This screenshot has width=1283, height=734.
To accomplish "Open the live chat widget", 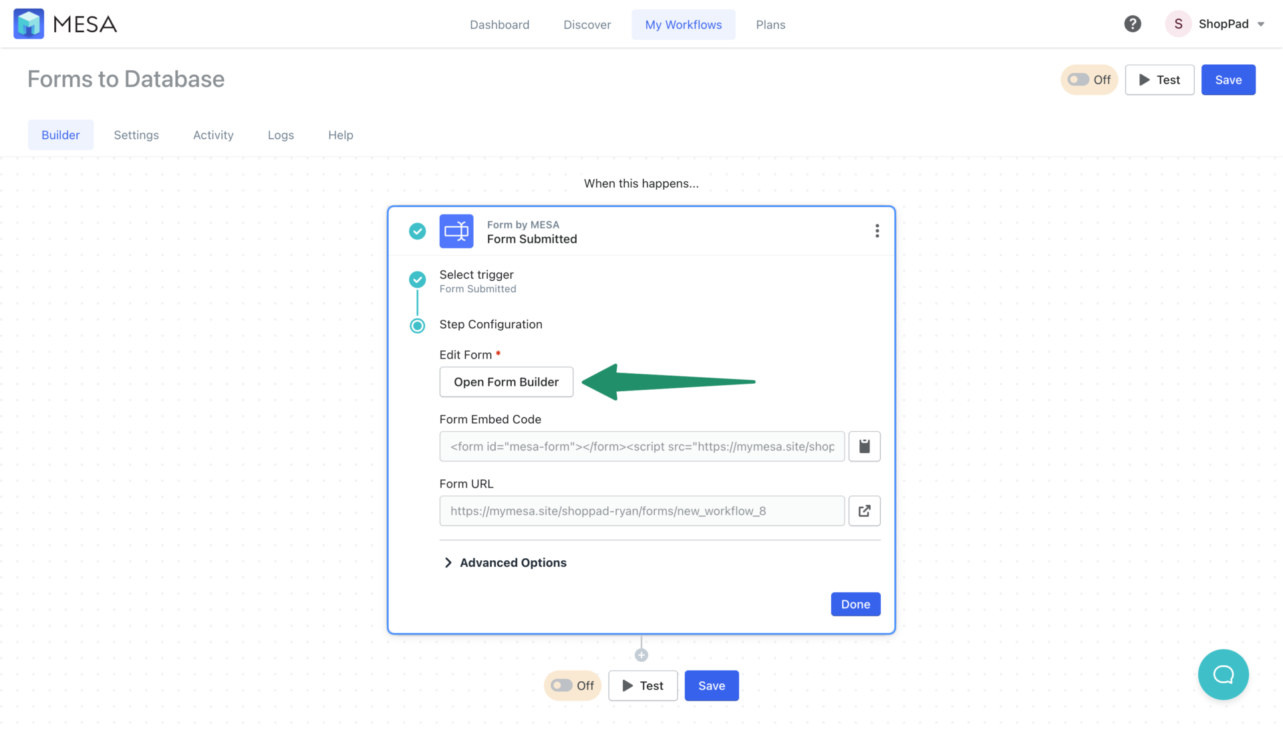I will pos(1223,675).
